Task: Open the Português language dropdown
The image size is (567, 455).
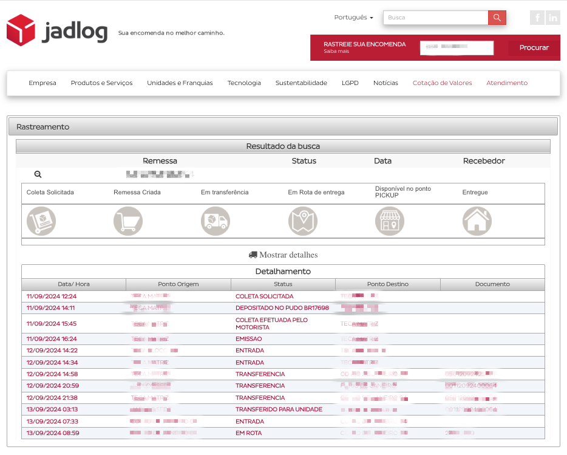Action: point(353,18)
